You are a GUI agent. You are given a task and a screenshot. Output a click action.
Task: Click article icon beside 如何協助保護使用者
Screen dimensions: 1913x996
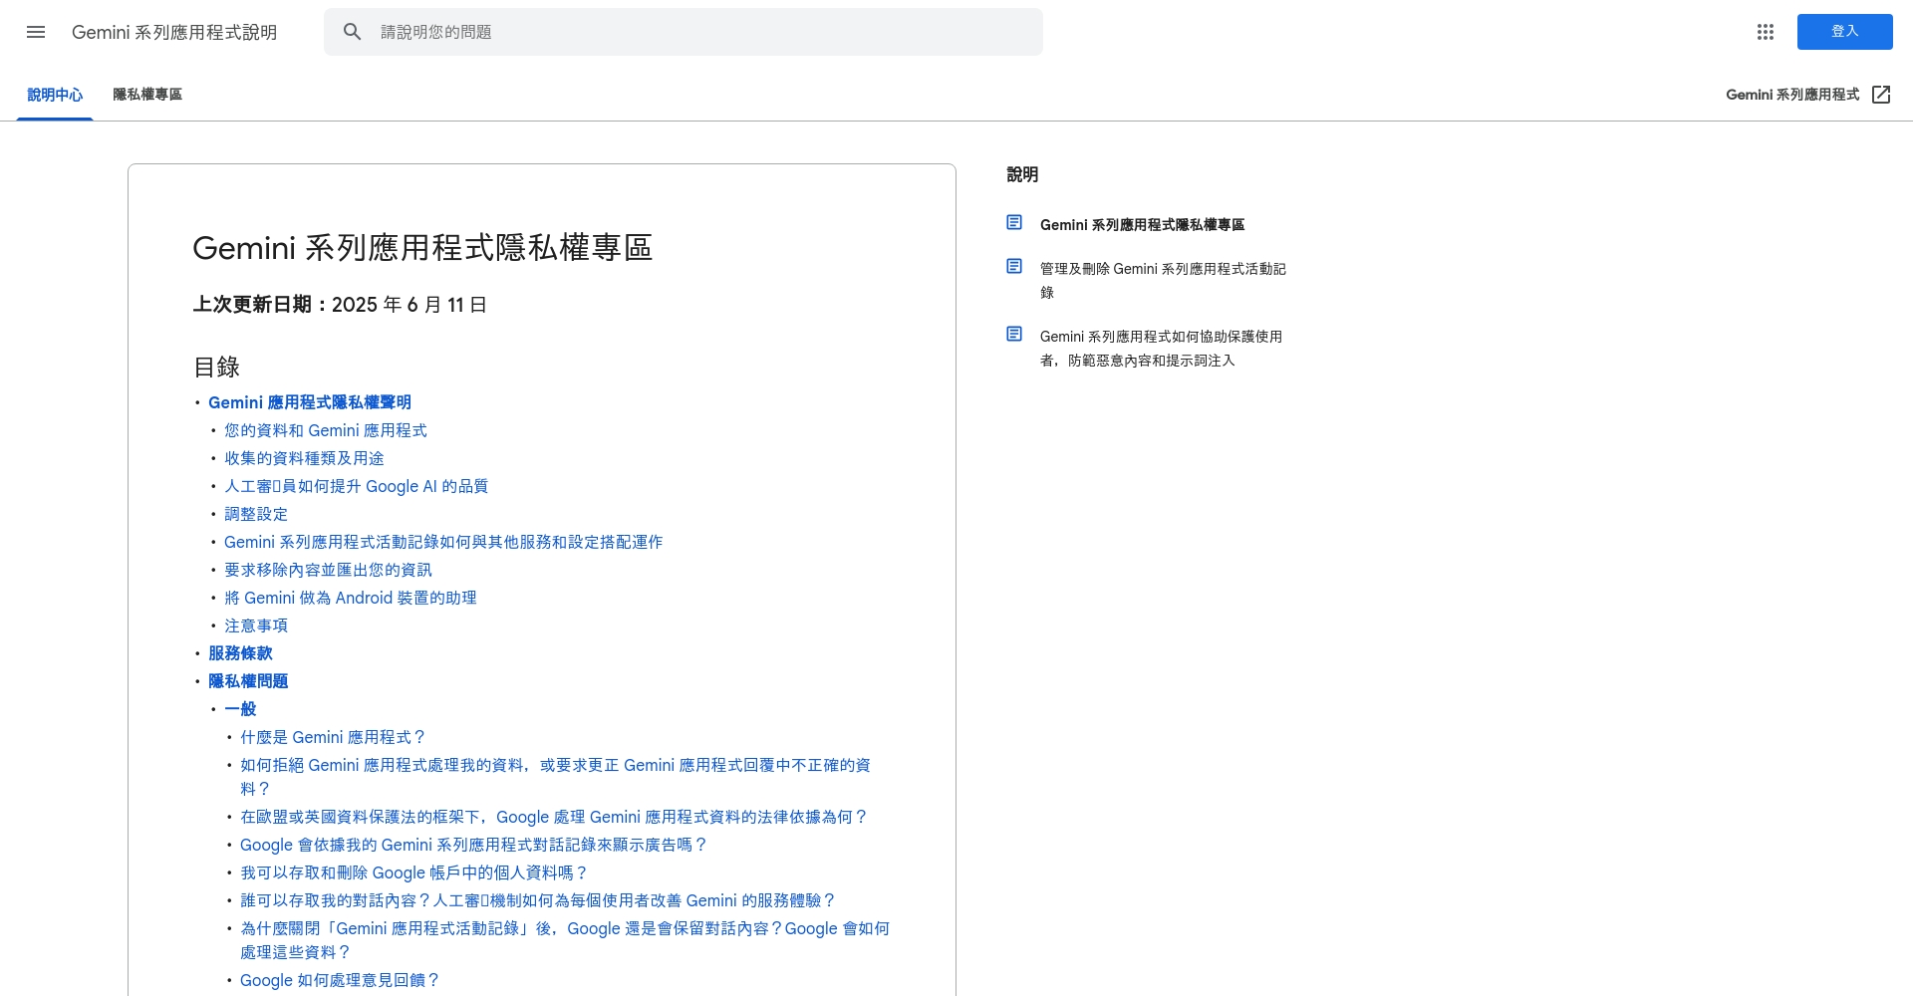pos(1014,334)
